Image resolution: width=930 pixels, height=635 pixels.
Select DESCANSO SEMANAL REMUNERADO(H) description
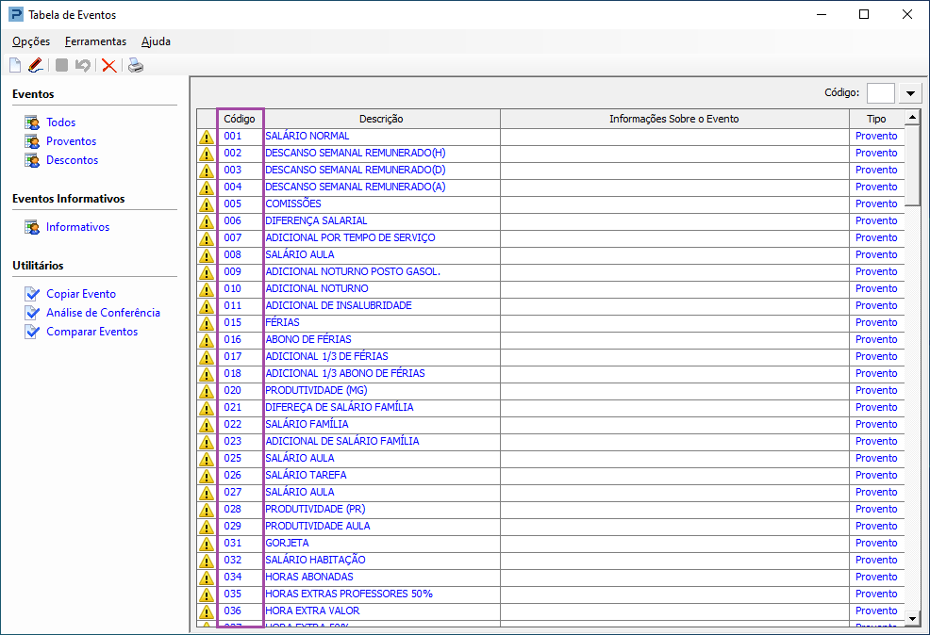click(x=356, y=154)
